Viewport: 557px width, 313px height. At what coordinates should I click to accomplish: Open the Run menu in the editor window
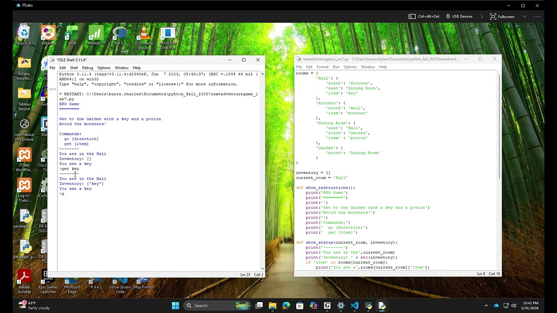coord(336,67)
